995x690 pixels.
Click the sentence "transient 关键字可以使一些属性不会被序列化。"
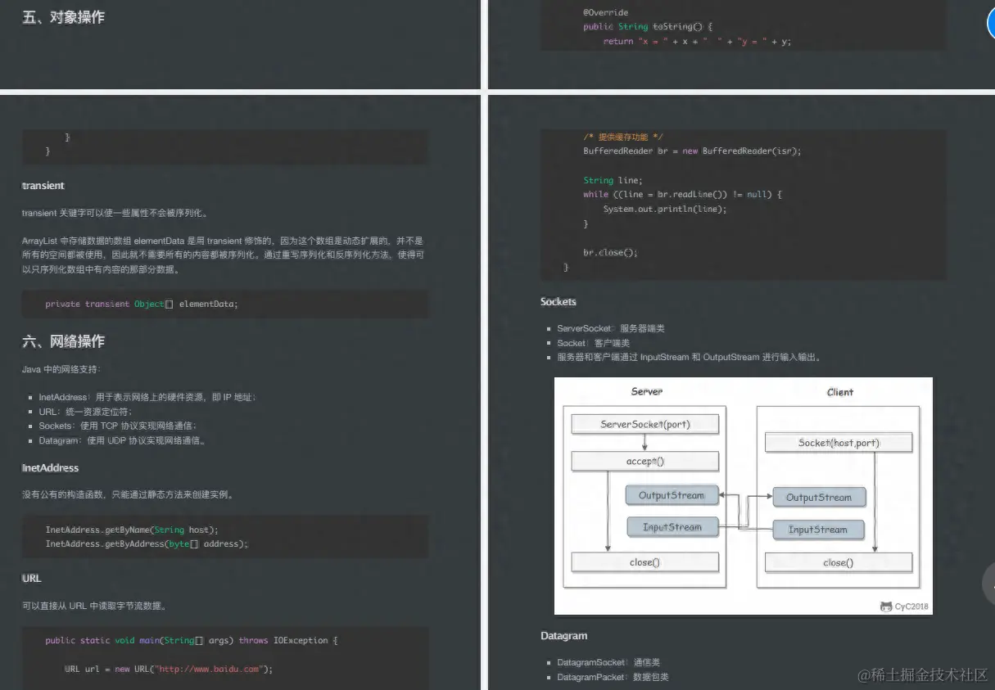click(x=115, y=213)
